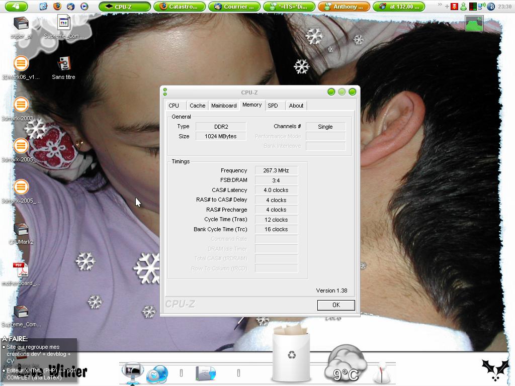
Task: Open the CPUMark2 desktop icon
Action: [x=21, y=233]
